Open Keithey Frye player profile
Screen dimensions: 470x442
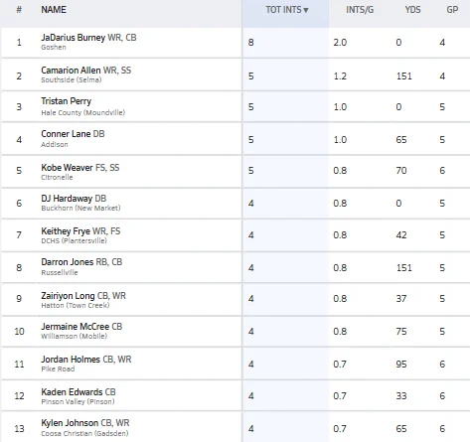[x=66, y=231]
